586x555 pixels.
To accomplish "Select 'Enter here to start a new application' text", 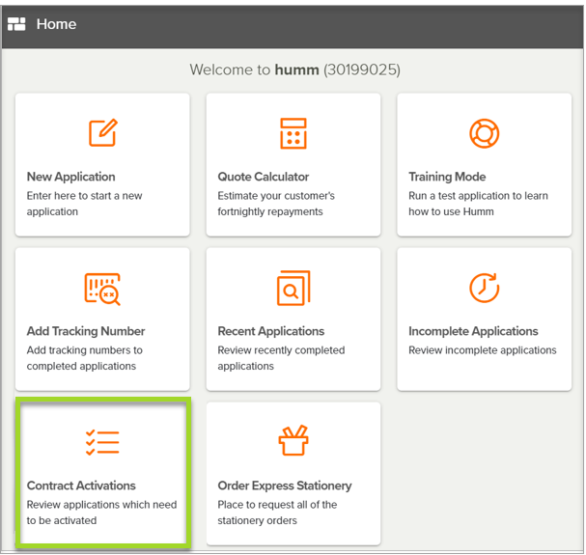I will 84,204.
